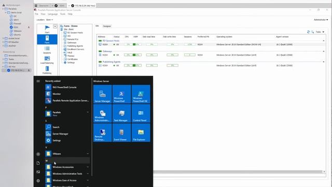
Task: Select Remote PCs in farm tree
Action: (x=73, y=39)
